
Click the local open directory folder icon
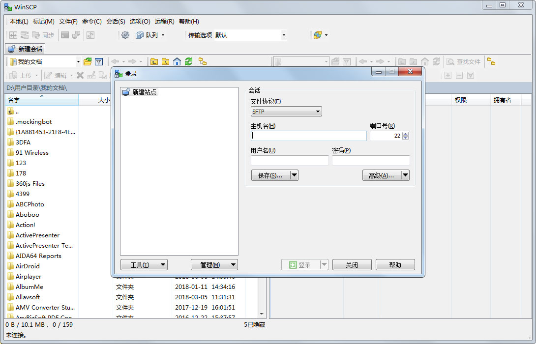(x=88, y=61)
